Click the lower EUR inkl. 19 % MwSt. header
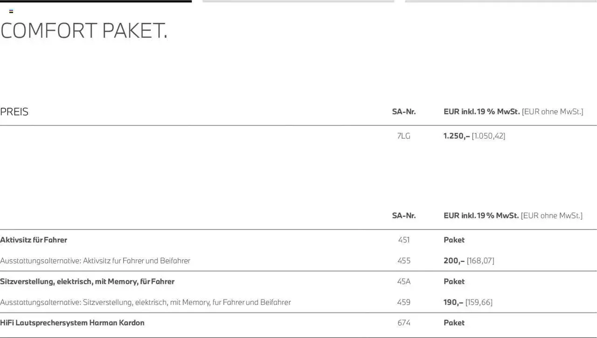This screenshot has height=338, width=597. coord(481,216)
